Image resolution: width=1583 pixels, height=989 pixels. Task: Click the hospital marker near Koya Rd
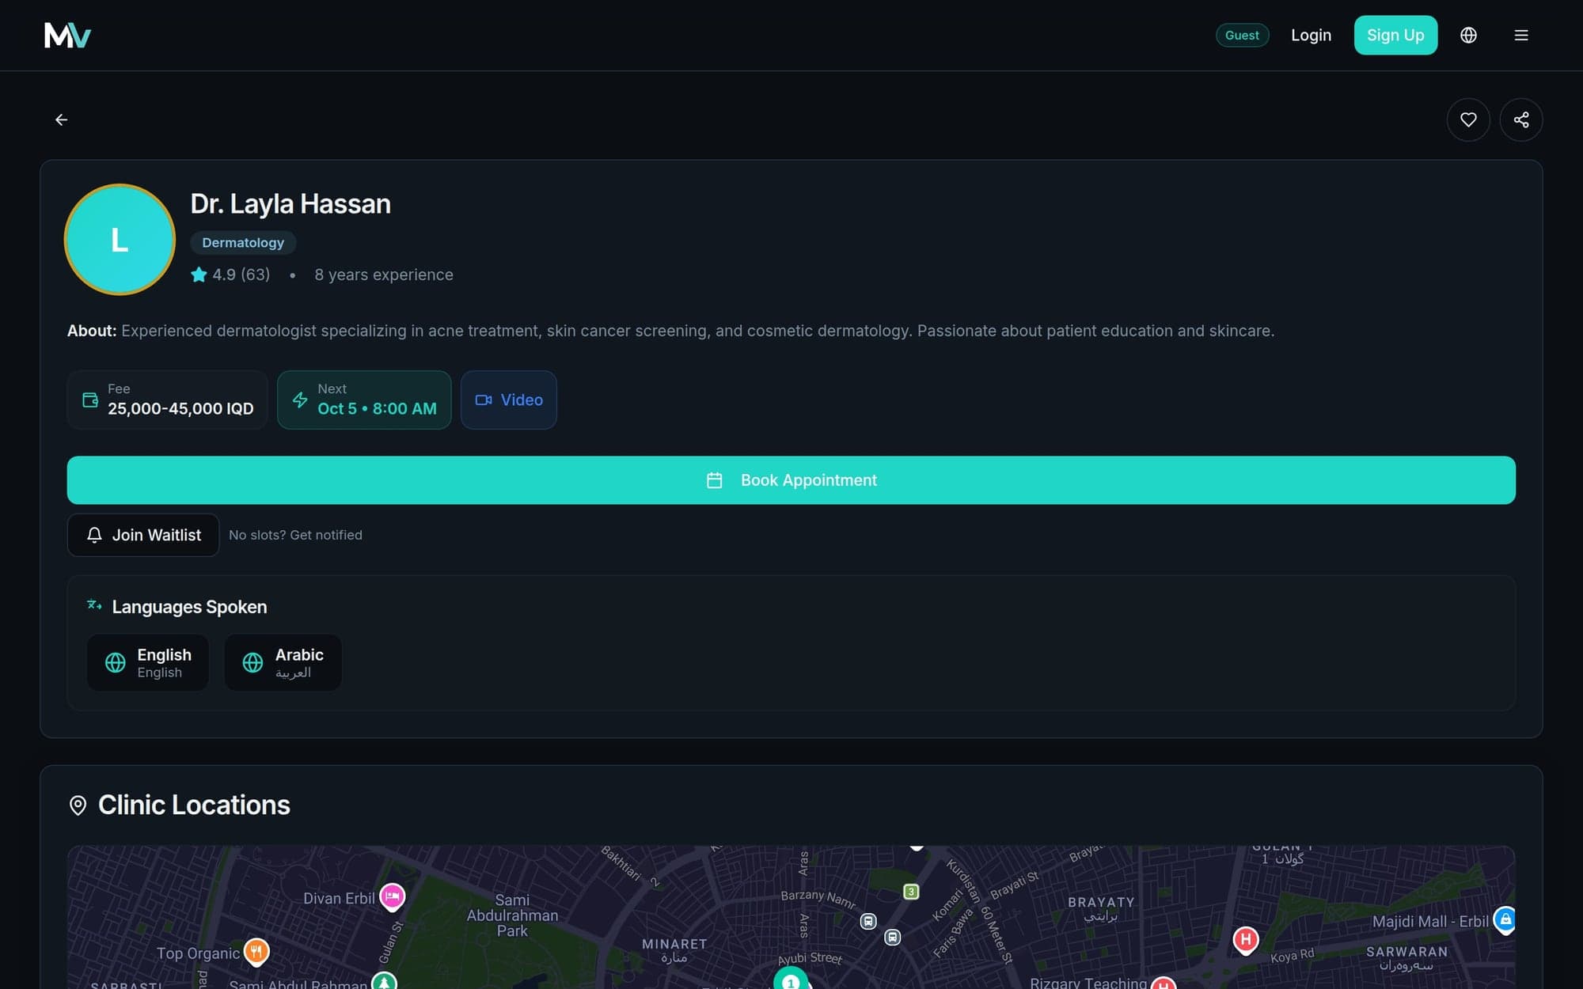pyautogui.click(x=1246, y=940)
